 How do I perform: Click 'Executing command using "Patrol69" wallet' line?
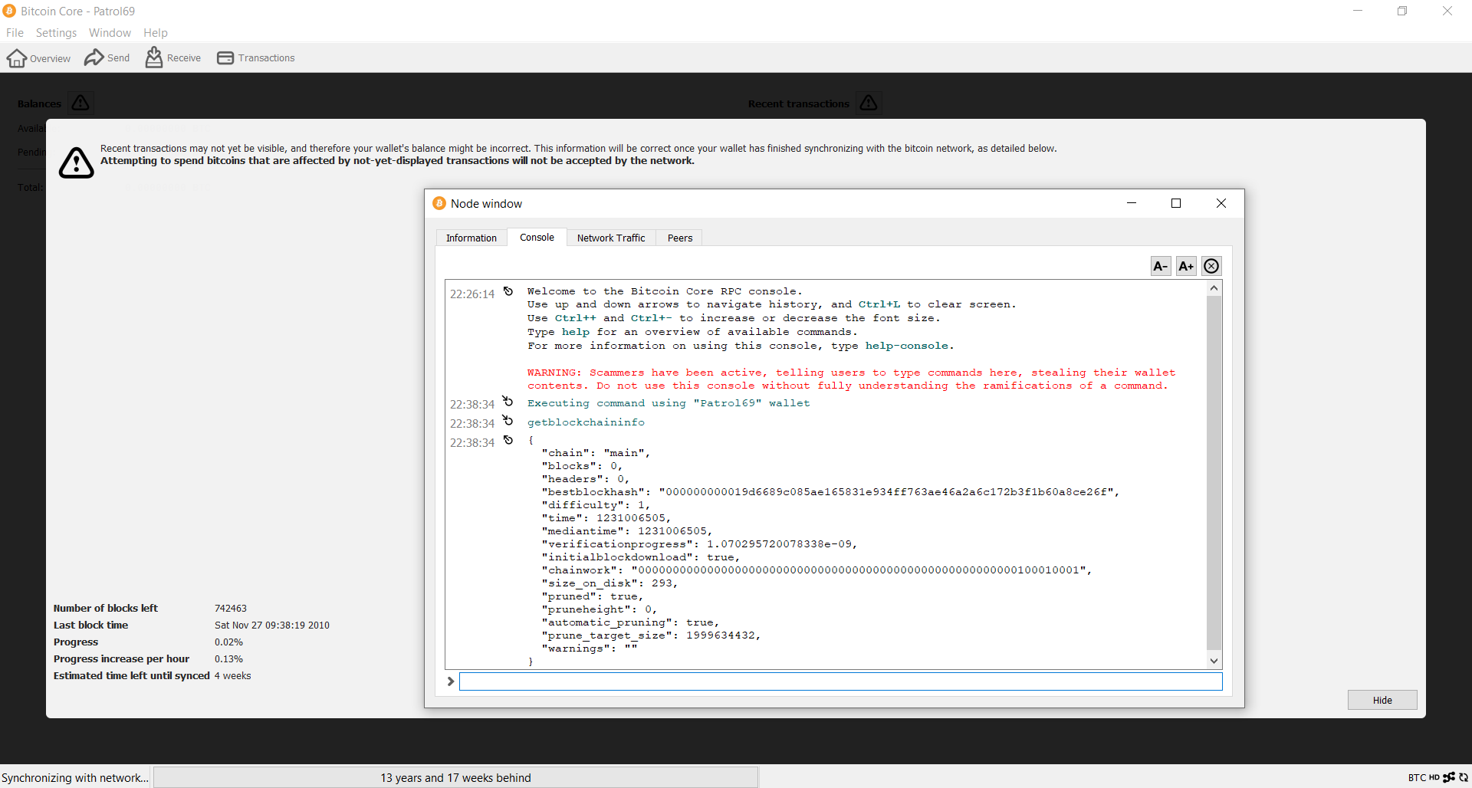[669, 403]
